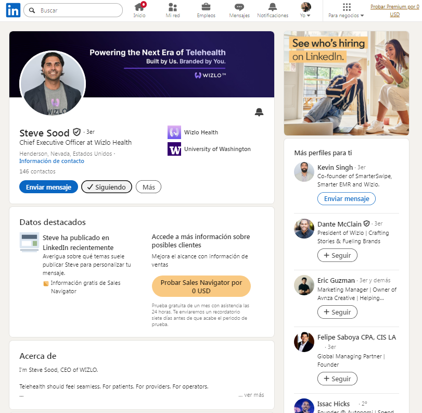The image size is (422, 413).
Task: Open Mi red network icon
Action: pos(173,10)
